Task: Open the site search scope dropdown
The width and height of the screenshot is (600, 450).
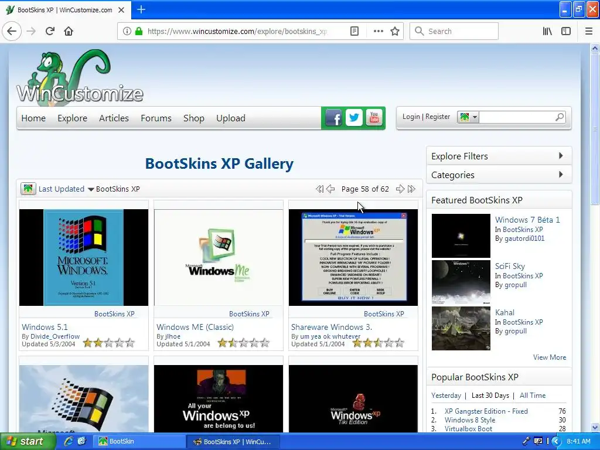Action: [x=468, y=117]
